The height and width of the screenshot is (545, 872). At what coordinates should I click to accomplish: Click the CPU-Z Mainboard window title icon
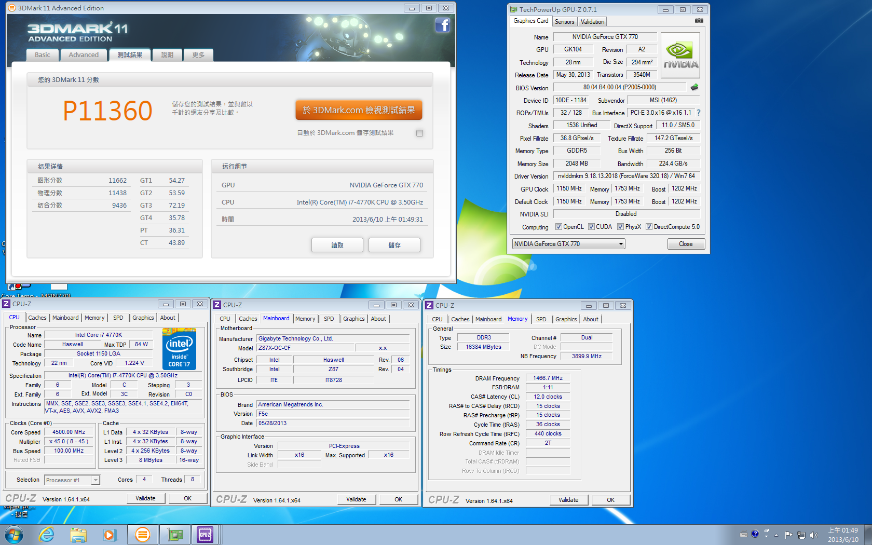tap(217, 305)
